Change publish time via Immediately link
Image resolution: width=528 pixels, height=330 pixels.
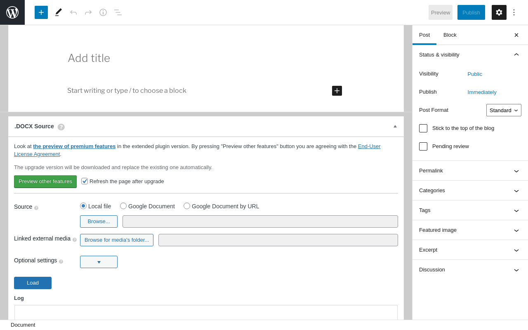point(482,92)
